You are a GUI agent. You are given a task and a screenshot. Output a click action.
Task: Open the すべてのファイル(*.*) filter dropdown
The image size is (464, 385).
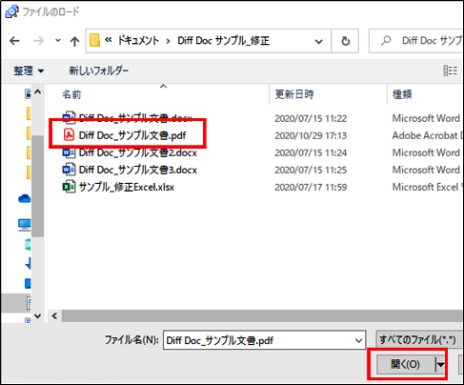coord(418,340)
